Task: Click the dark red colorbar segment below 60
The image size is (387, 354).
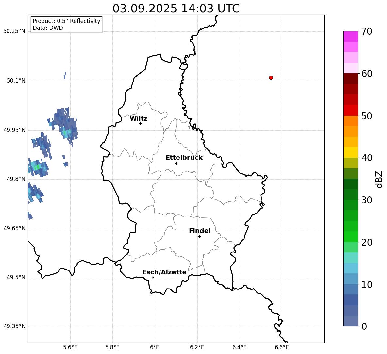Action: point(350,79)
